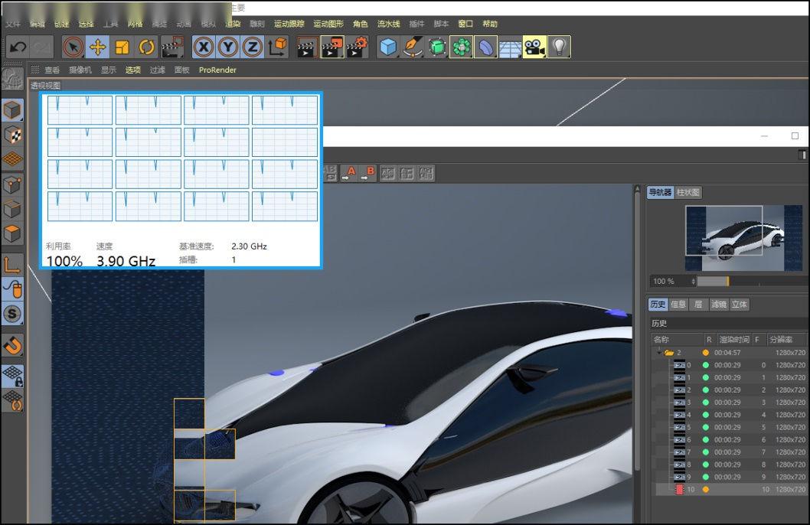Image resolution: width=810 pixels, height=525 pixels.
Task: Toggle Y axis lock
Action: tap(227, 47)
